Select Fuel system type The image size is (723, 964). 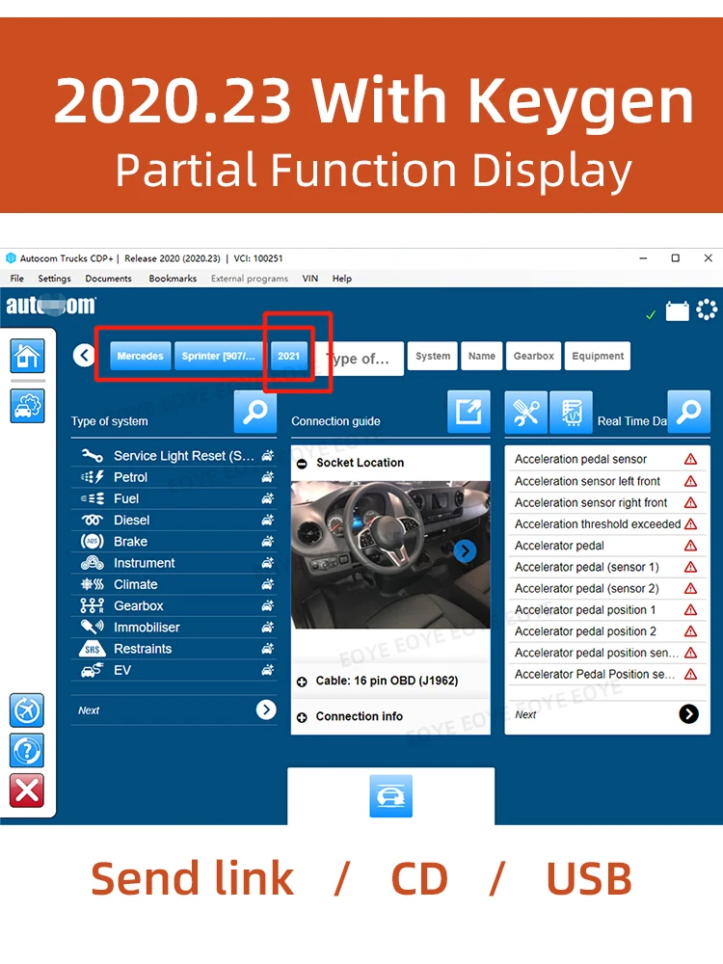pos(174,498)
